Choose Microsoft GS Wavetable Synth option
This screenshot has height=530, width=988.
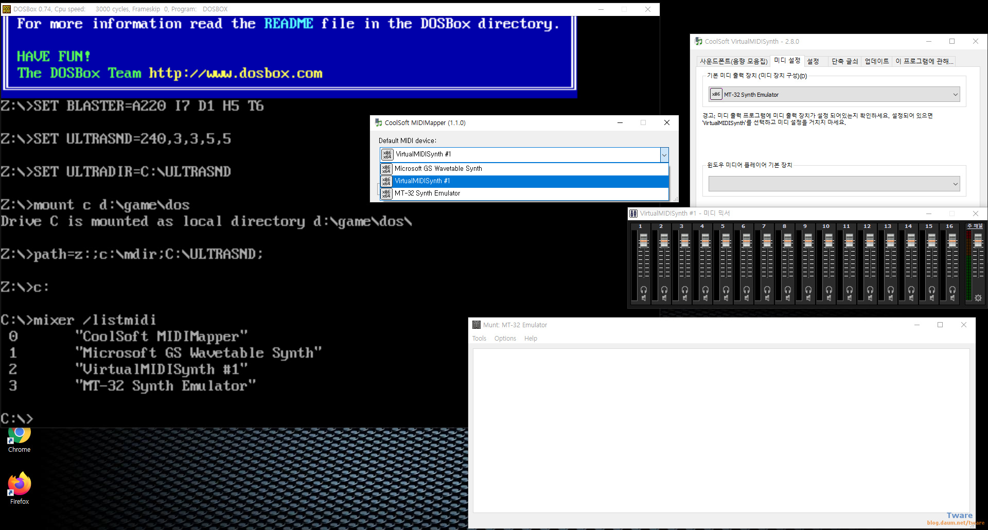click(x=524, y=169)
